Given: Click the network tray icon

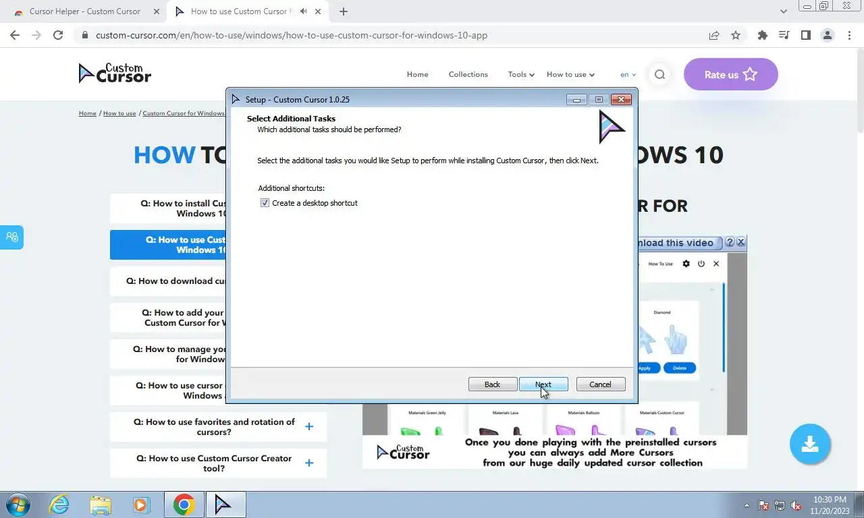Looking at the screenshot, I should [780, 505].
